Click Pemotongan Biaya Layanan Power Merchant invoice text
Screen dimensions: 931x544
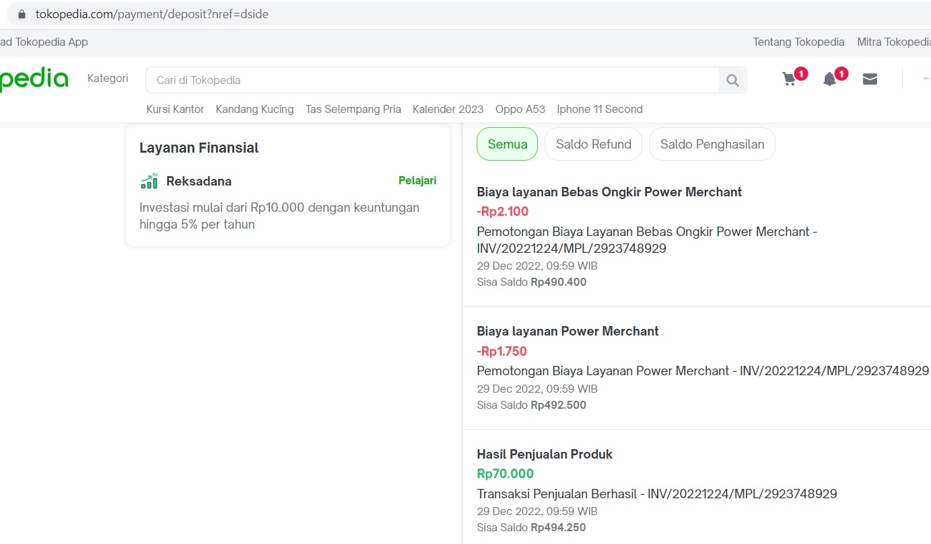tap(703, 371)
